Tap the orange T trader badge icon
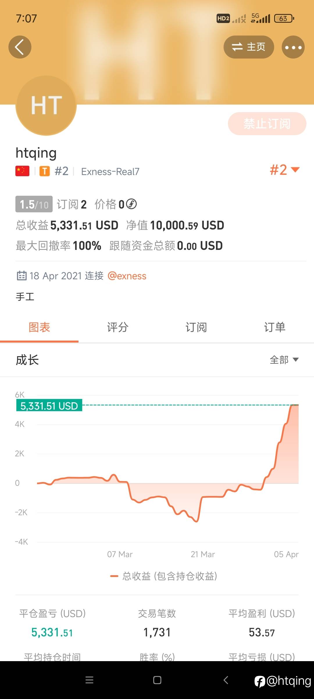This screenshot has height=699, width=314. tap(44, 171)
